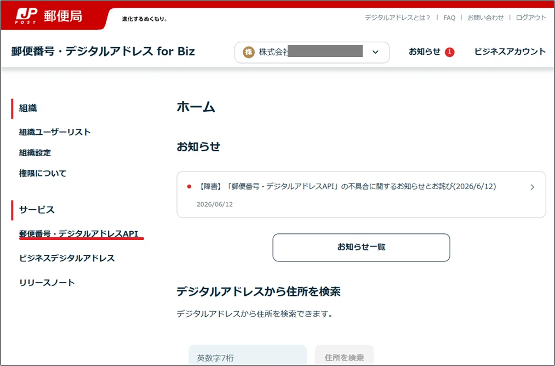Open the 株式会社 organization selector dropdown
The image size is (555, 366).
pyautogui.click(x=312, y=53)
